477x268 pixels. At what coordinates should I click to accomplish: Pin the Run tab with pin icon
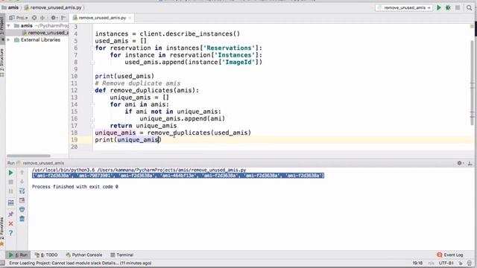10,214
